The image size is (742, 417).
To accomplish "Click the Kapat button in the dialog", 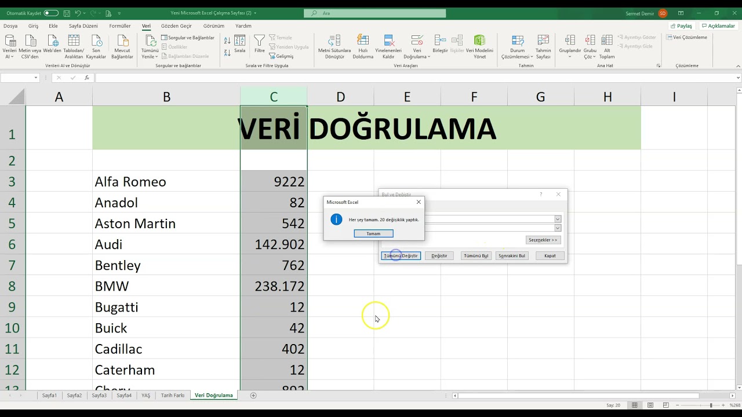I will [x=550, y=255].
